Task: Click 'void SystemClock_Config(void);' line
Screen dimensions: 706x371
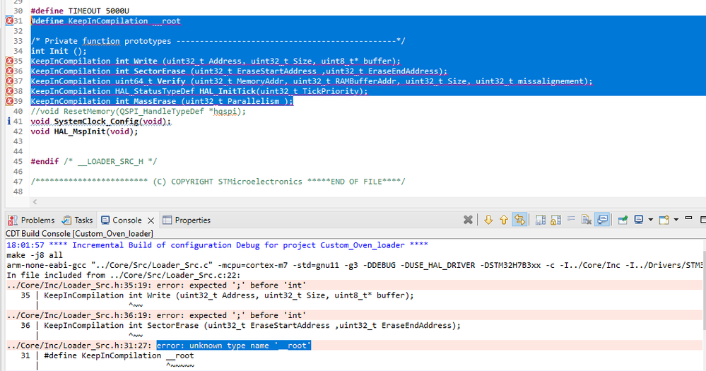Action: pyautogui.click(x=101, y=121)
